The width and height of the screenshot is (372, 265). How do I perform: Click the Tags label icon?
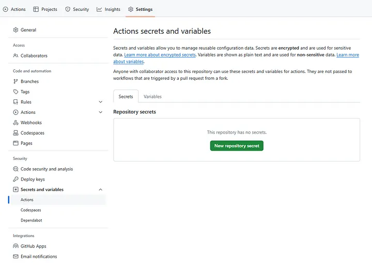16,92
